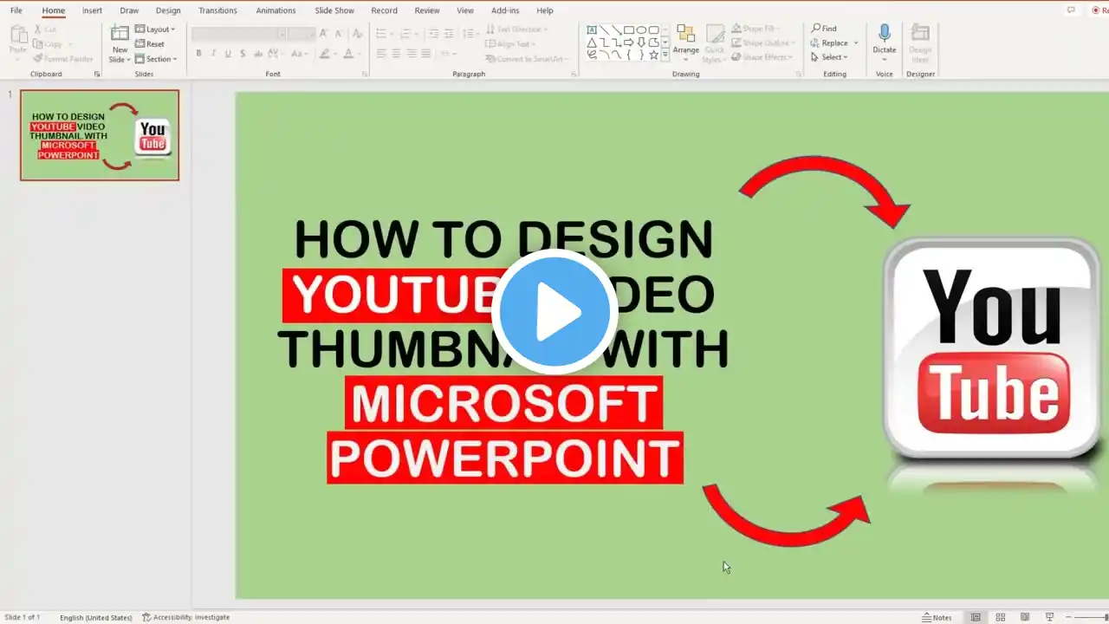Select the oval shape in gallery
The width and height of the screenshot is (1109, 624).
point(641,29)
